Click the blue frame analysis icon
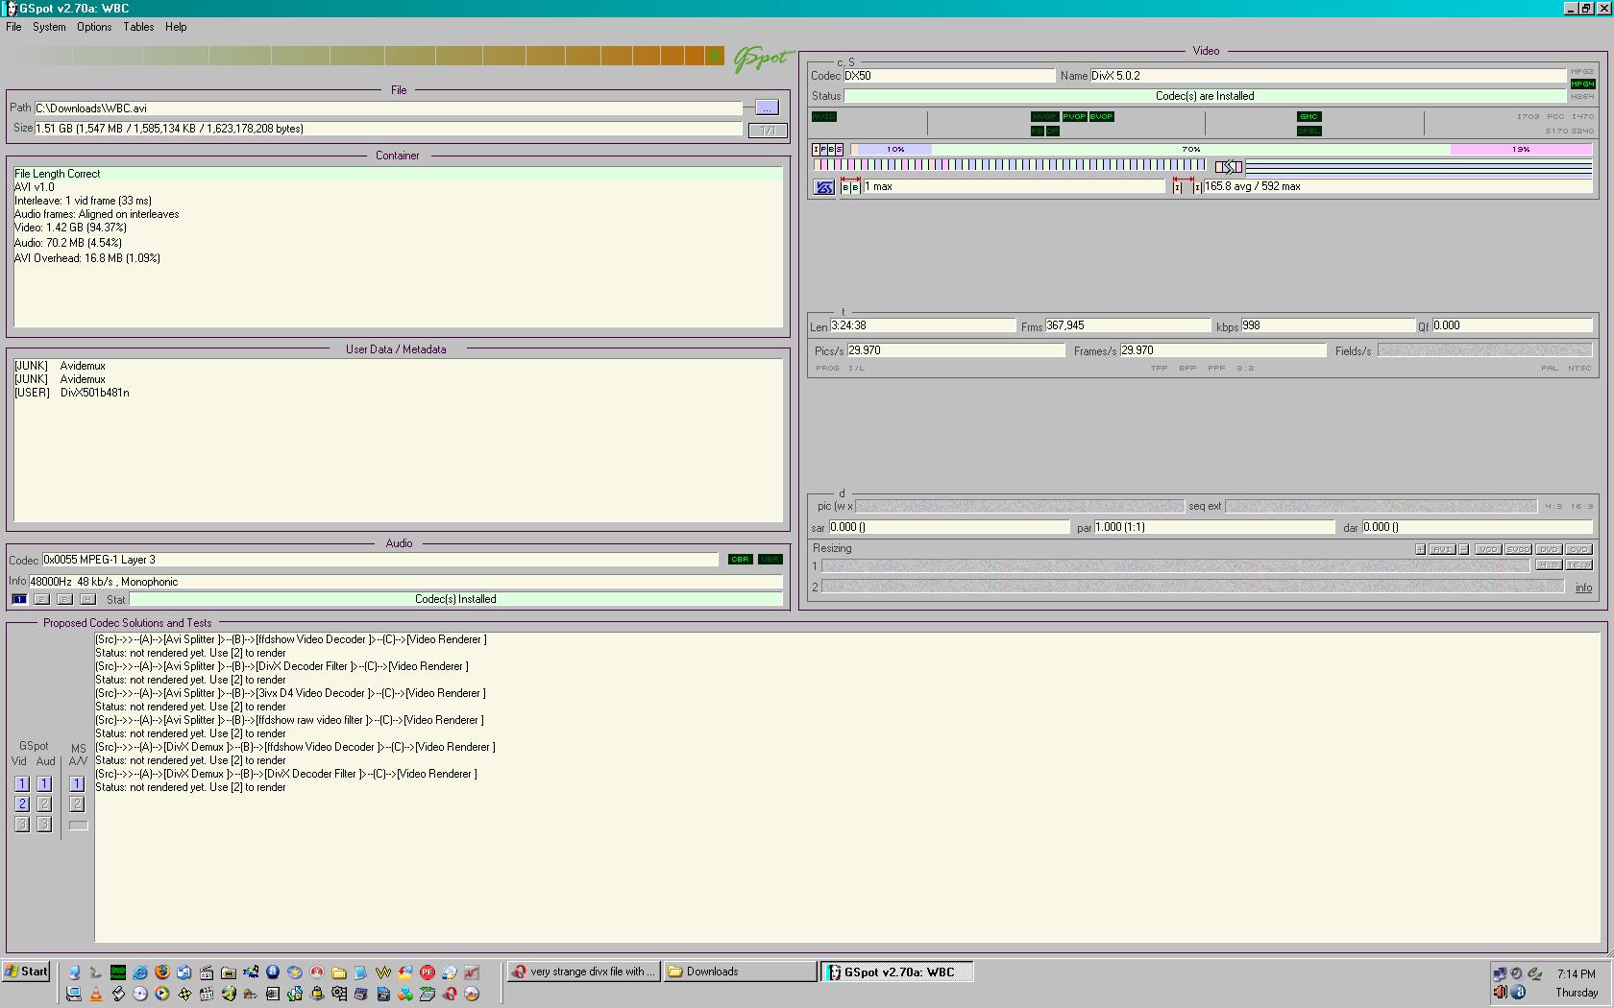The image size is (1614, 1008). coord(824,187)
